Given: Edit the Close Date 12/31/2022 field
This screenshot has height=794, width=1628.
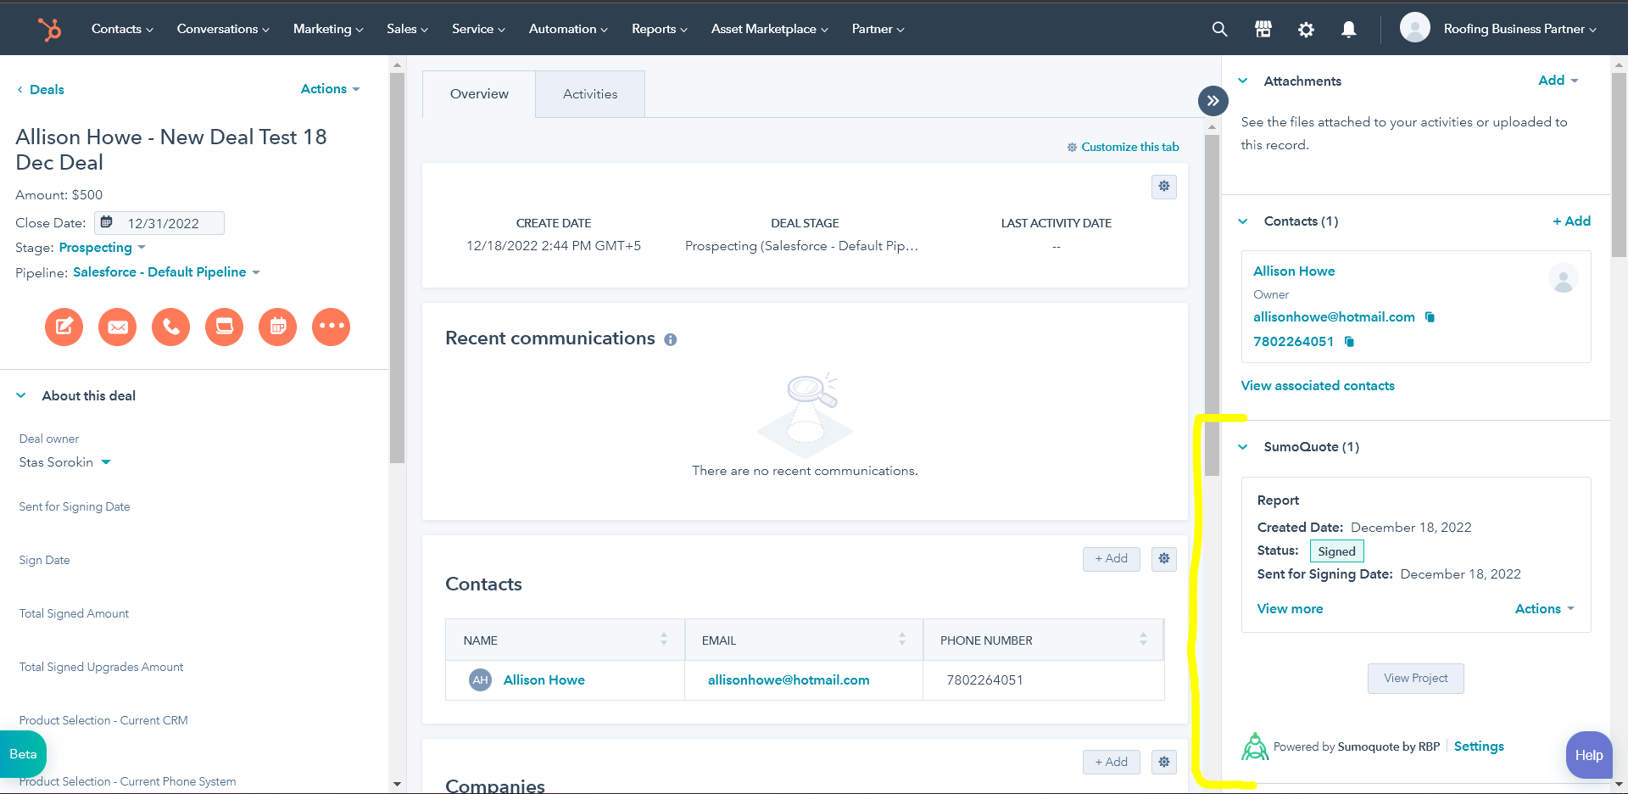Looking at the screenshot, I should (159, 223).
